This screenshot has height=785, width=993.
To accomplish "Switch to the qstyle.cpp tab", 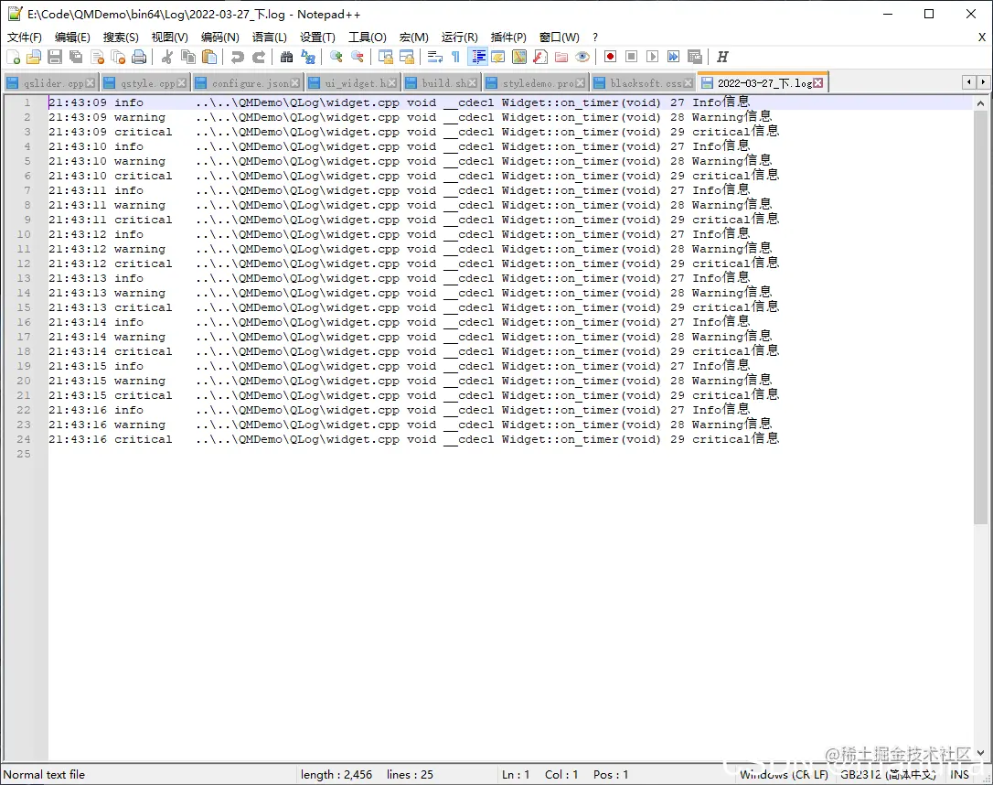I will pyautogui.click(x=145, y=83).
